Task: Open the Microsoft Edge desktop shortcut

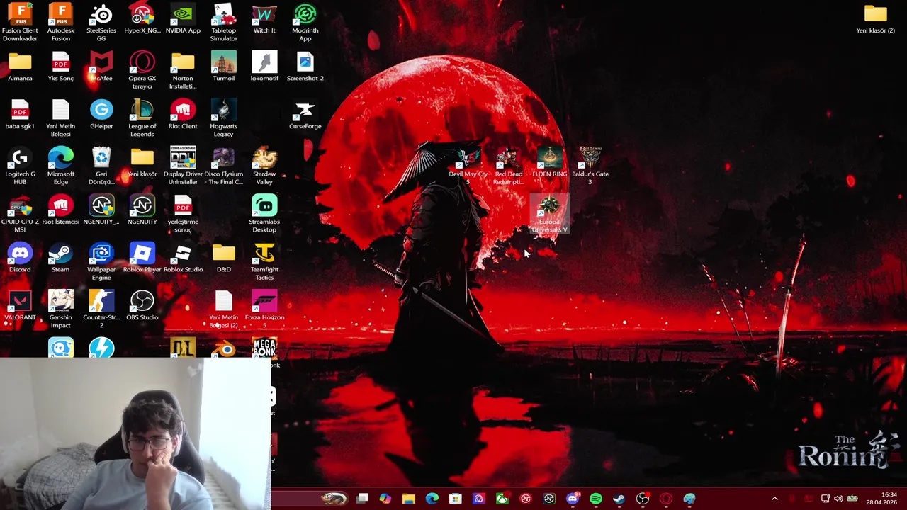Action: tap(61, 166)
